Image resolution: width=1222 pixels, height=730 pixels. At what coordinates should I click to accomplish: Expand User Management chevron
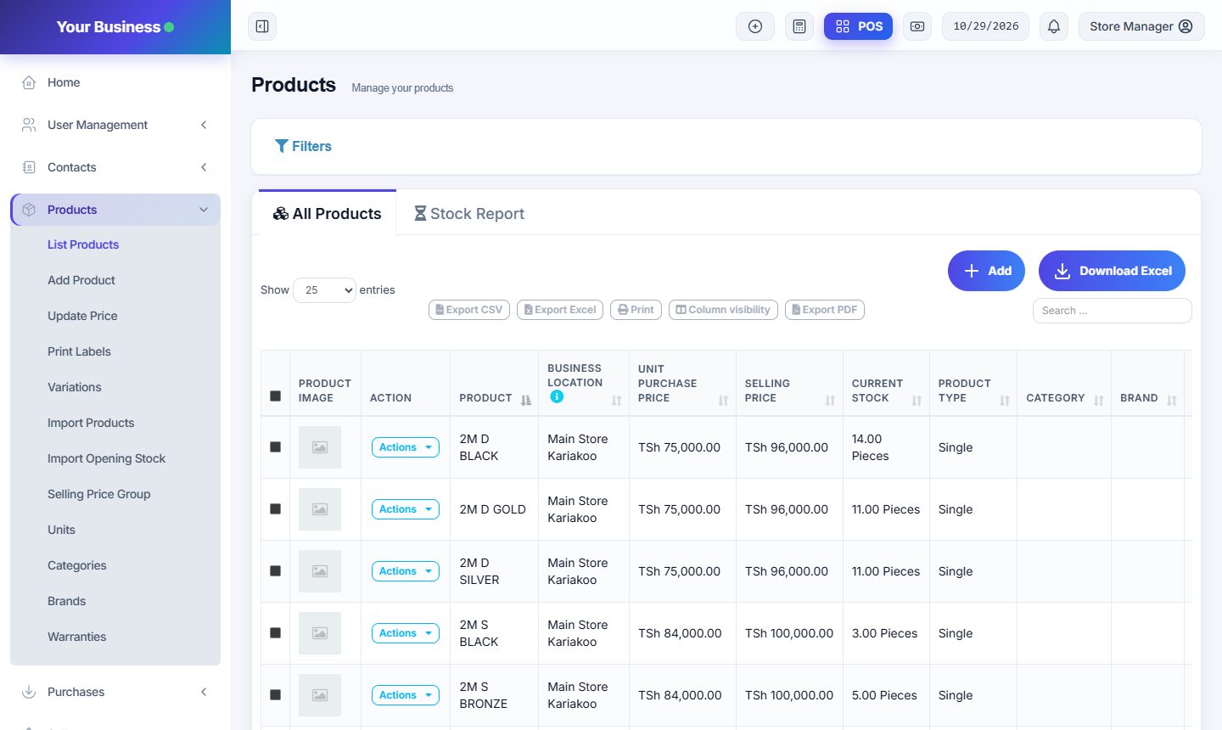point(204,125)
